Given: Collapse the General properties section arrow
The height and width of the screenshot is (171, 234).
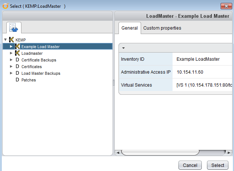Looking at the screenshot, I should (x=123, y=48).
